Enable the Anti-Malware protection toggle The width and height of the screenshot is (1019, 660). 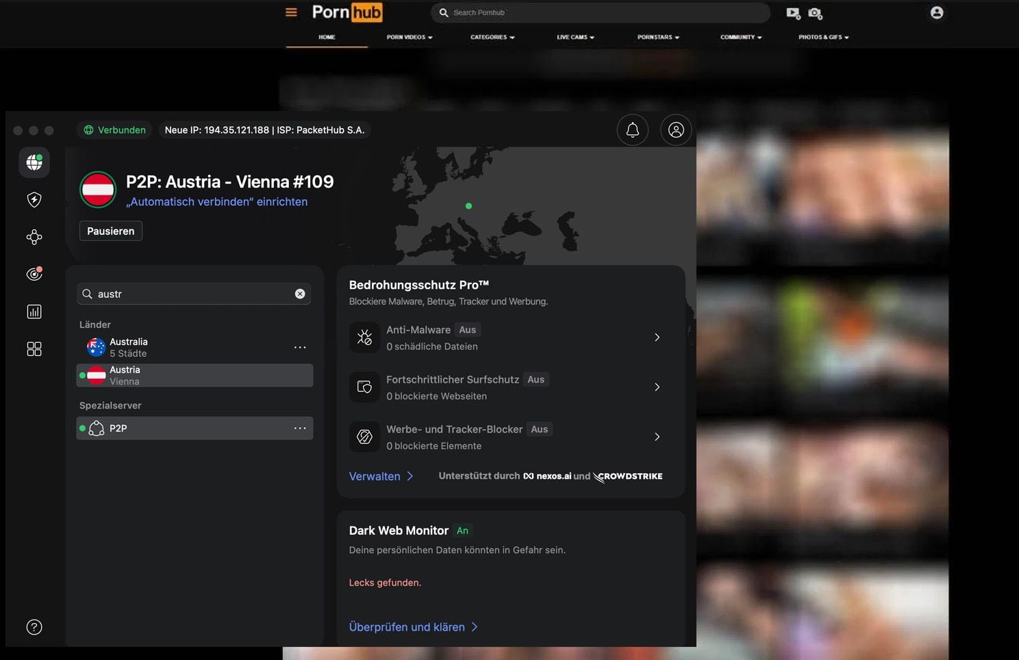tap(467, 329)
